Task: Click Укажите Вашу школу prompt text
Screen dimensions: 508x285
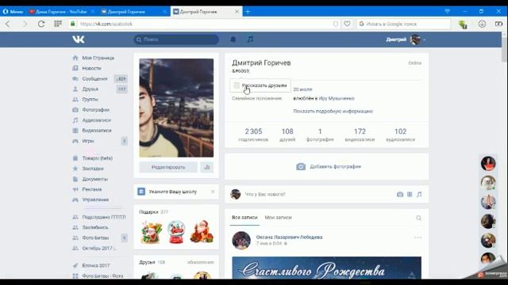Action: pos(173,192)
